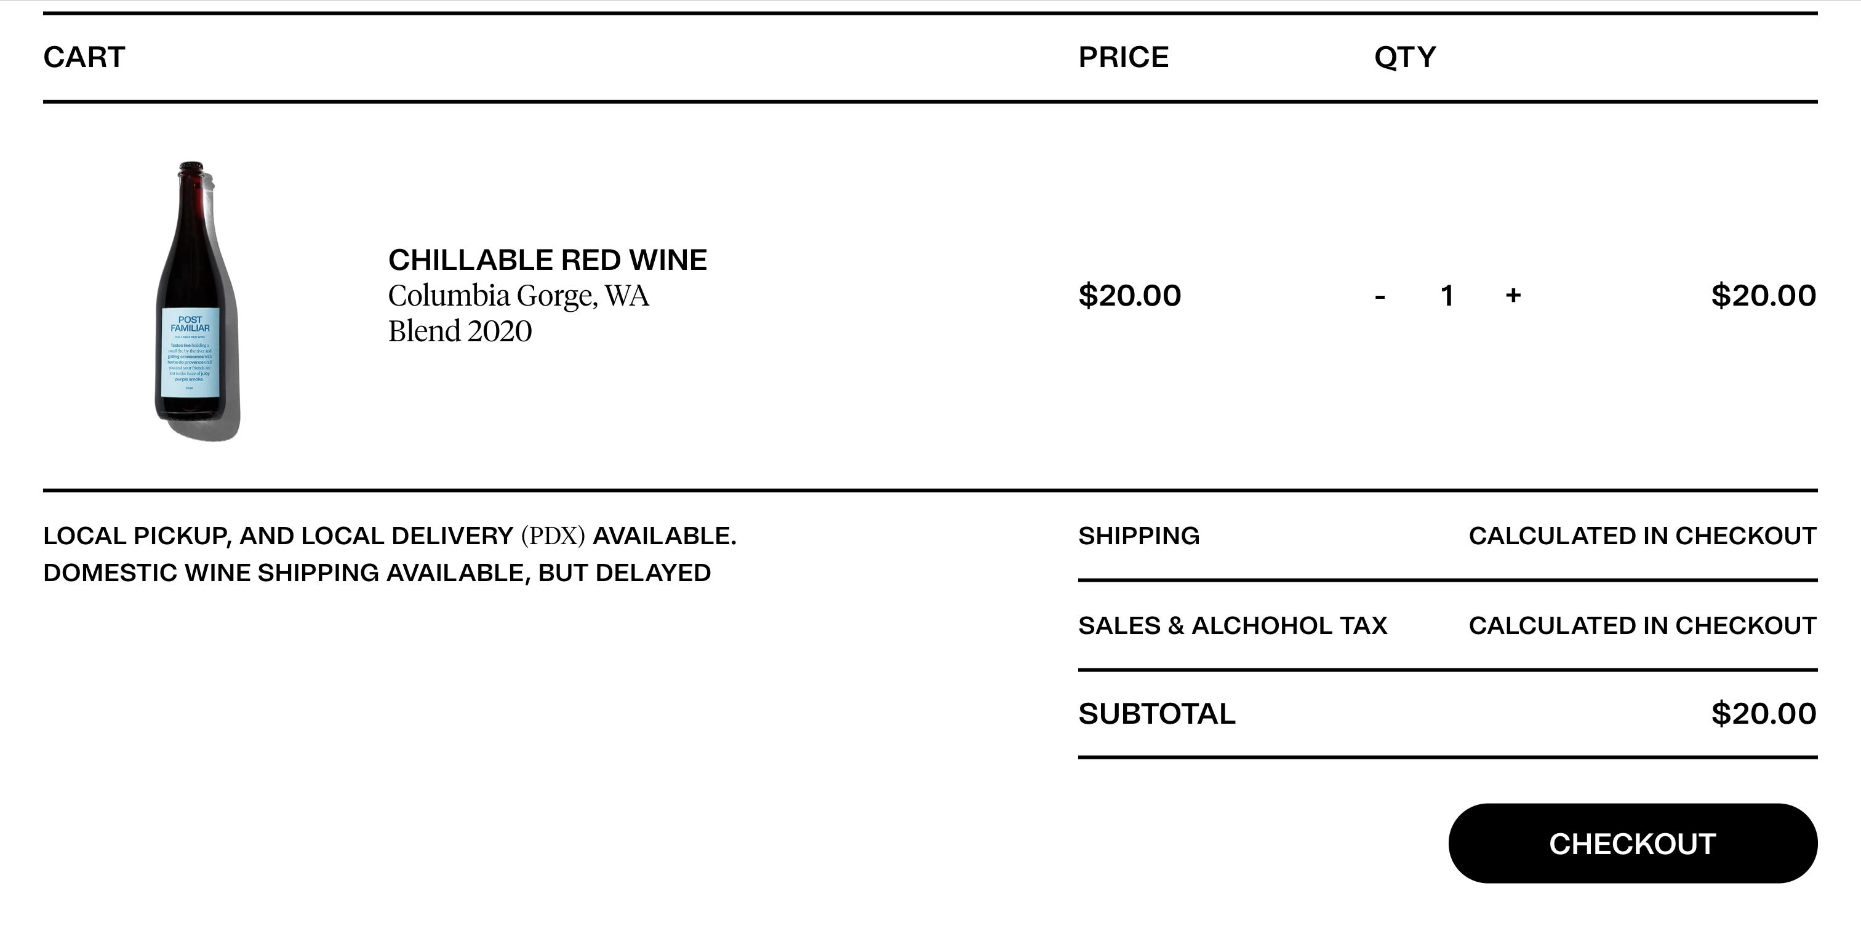This screenshot has height=942, width=1861.
Task: Click the Blend 2020 vintage text
Action: coord(460,331)
